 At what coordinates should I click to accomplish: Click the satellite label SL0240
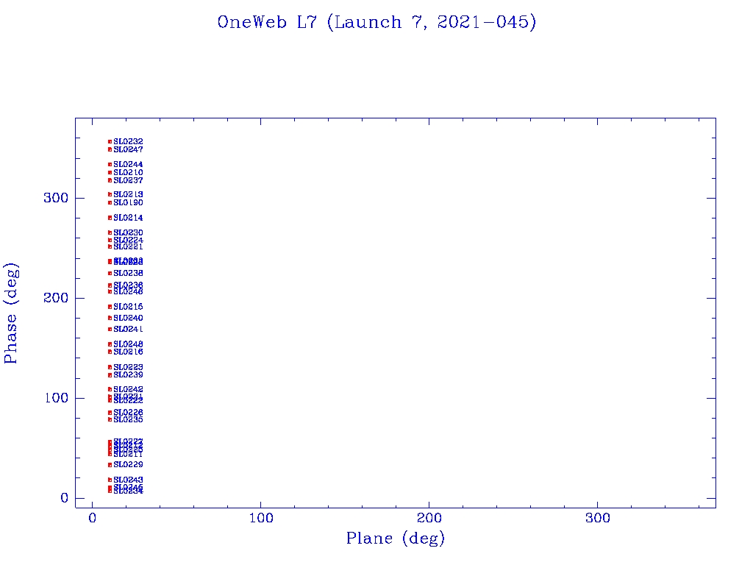128,318
